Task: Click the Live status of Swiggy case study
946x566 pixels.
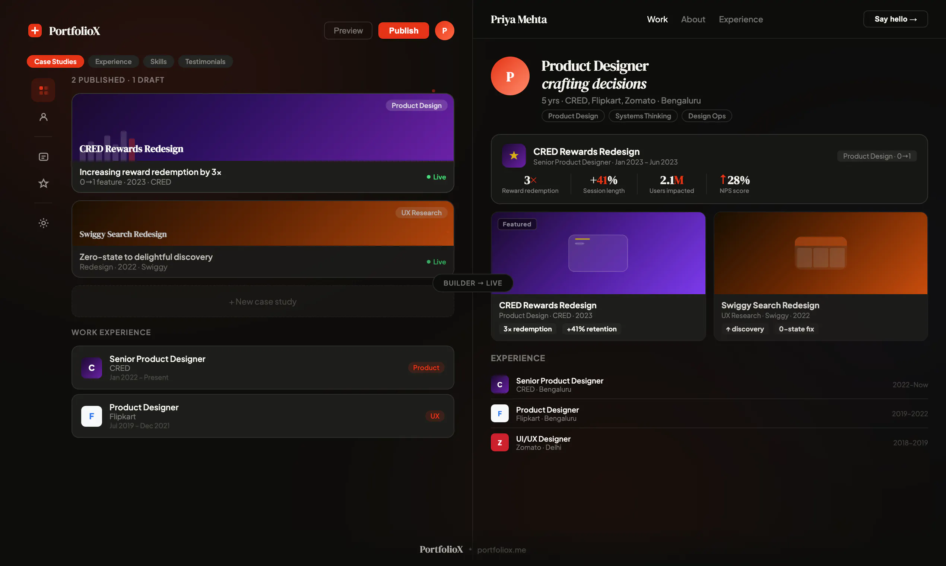Action: click(436, 262)
